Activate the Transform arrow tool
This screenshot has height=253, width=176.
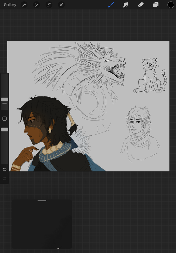61,5
